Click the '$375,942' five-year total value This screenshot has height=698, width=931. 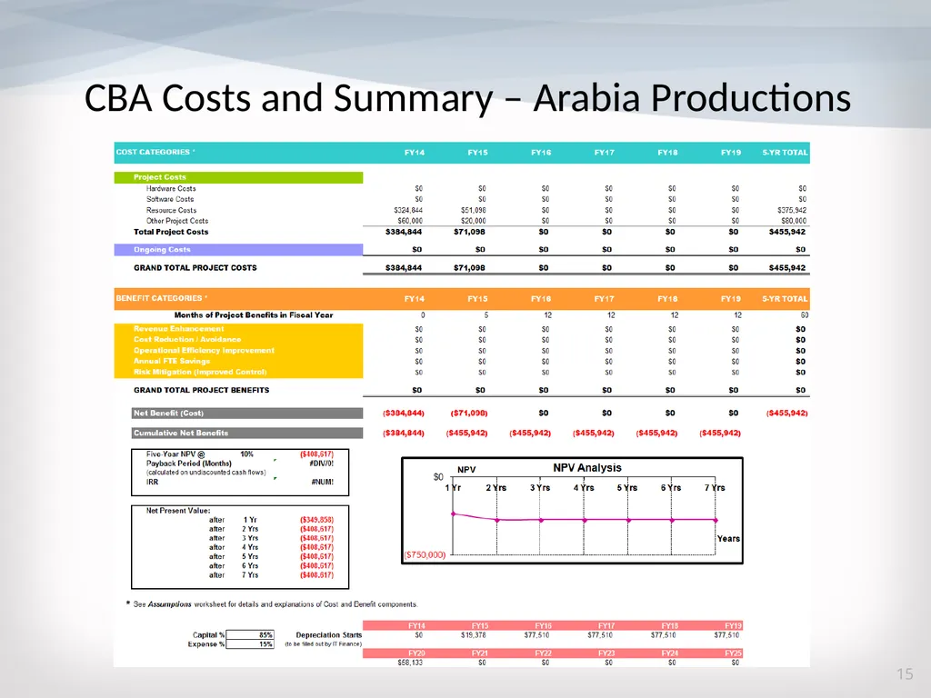[792, 210]
